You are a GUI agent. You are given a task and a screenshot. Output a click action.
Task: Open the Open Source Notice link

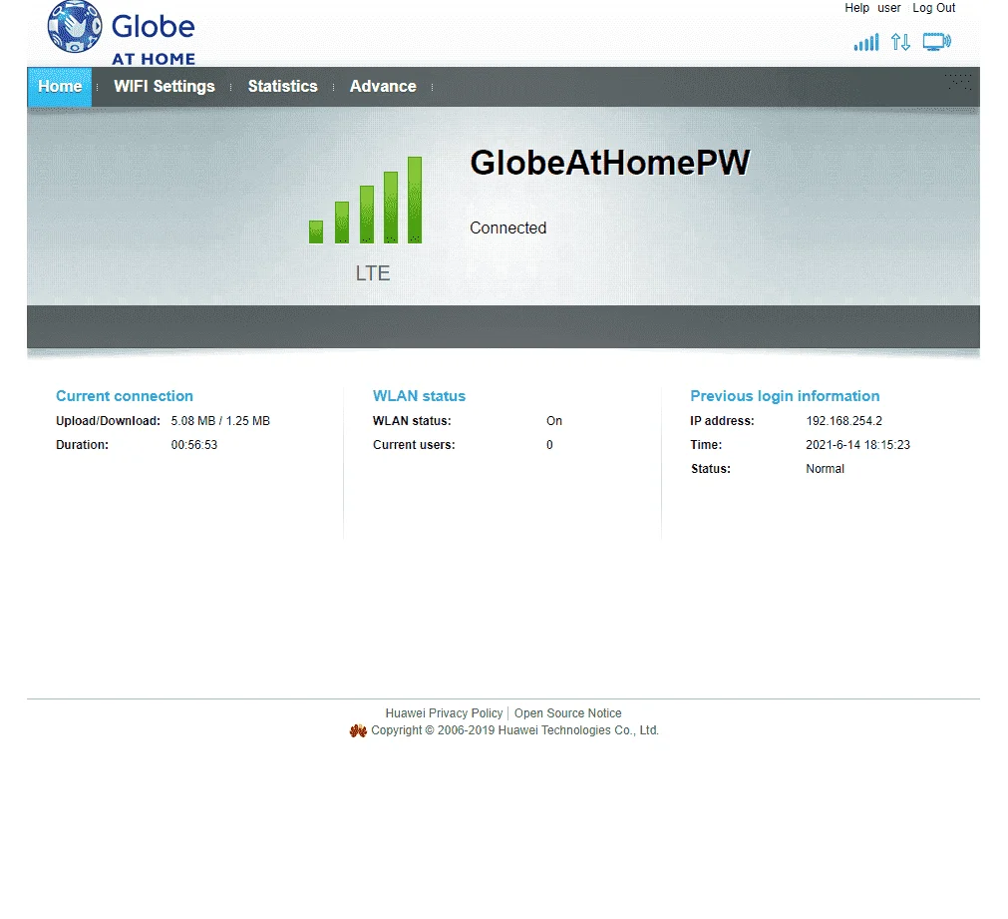click(567, 713)
